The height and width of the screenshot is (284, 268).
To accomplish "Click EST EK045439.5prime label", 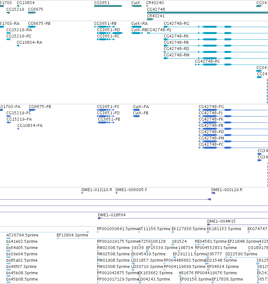I will click(148, 254).
